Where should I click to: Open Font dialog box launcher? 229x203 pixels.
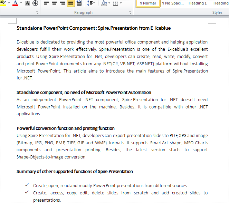click(37, 13)
